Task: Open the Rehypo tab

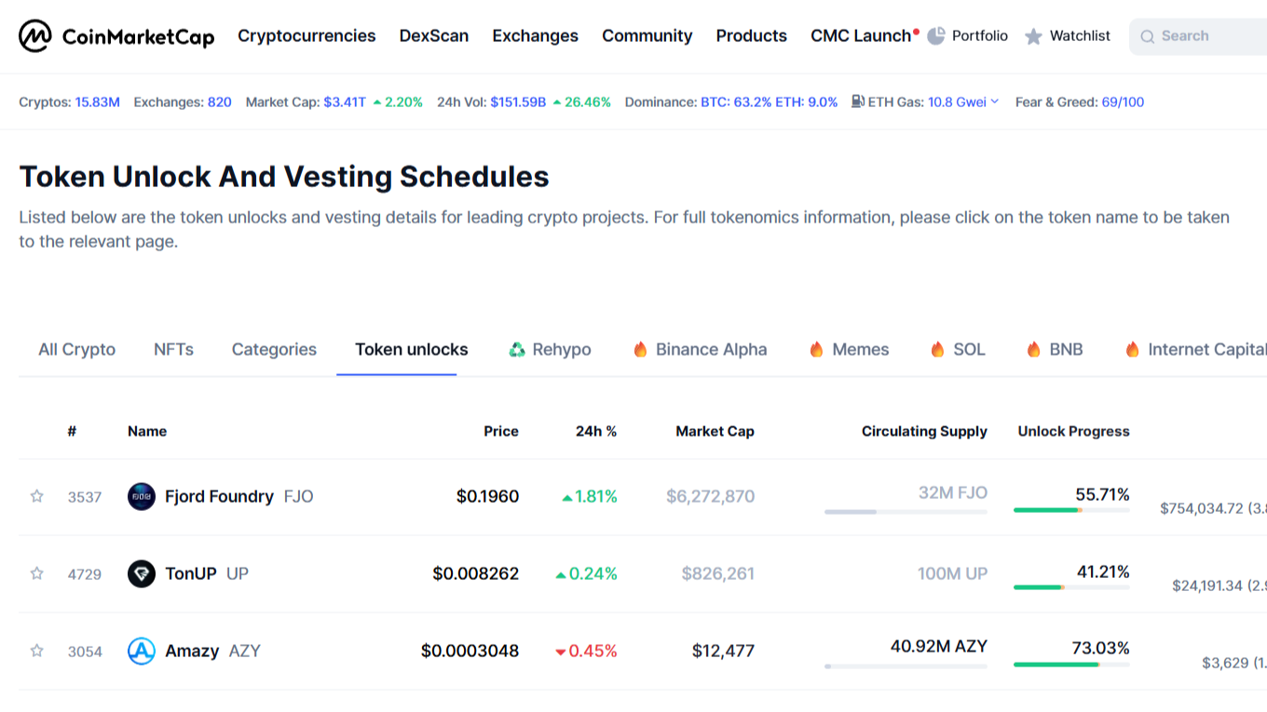Action: [550, 350]
